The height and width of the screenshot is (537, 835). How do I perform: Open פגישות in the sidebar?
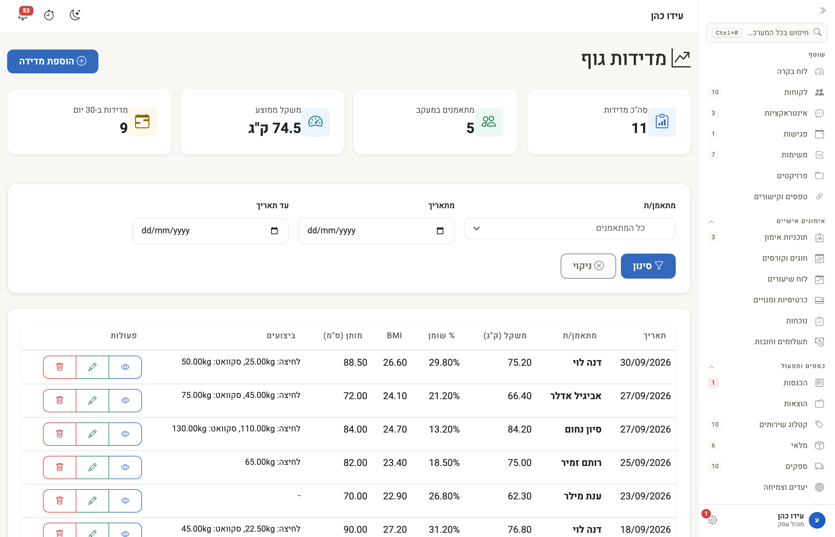click(766, 134)
